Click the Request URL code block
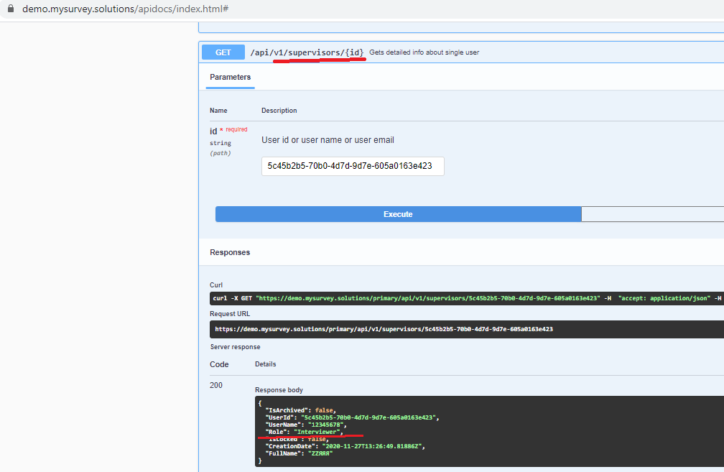724x472 pixels. [467, 329]
